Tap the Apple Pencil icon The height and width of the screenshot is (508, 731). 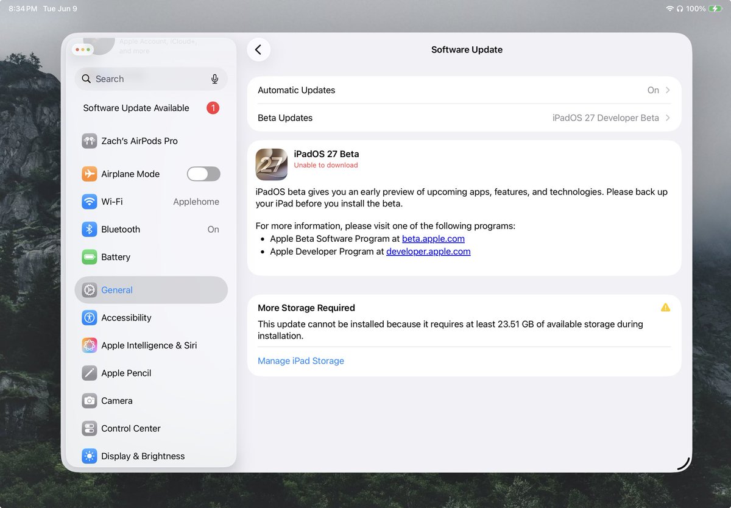[90, 373]
